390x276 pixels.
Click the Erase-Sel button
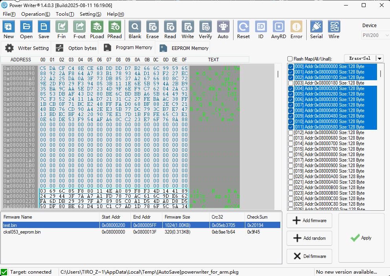[360, 59]
